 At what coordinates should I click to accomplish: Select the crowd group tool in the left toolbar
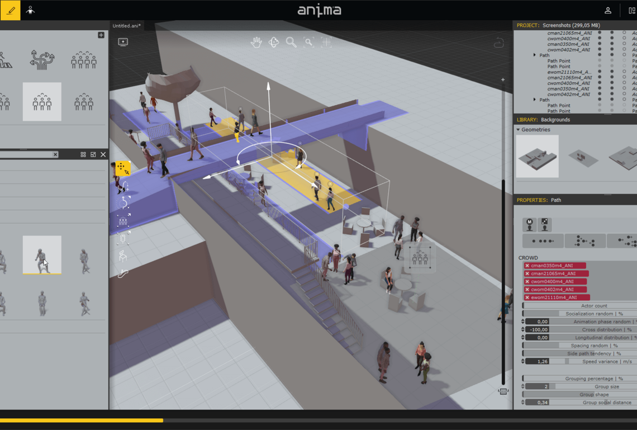pyautogui.click(x=123, y=220)
